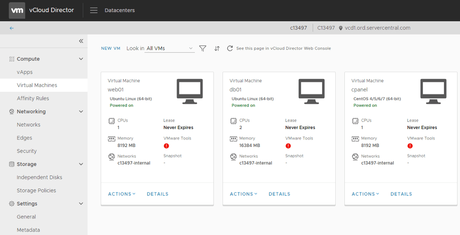Screen dimensions: 460x235
Task: Click the sort arrows icon
Action: coord(217,49)
